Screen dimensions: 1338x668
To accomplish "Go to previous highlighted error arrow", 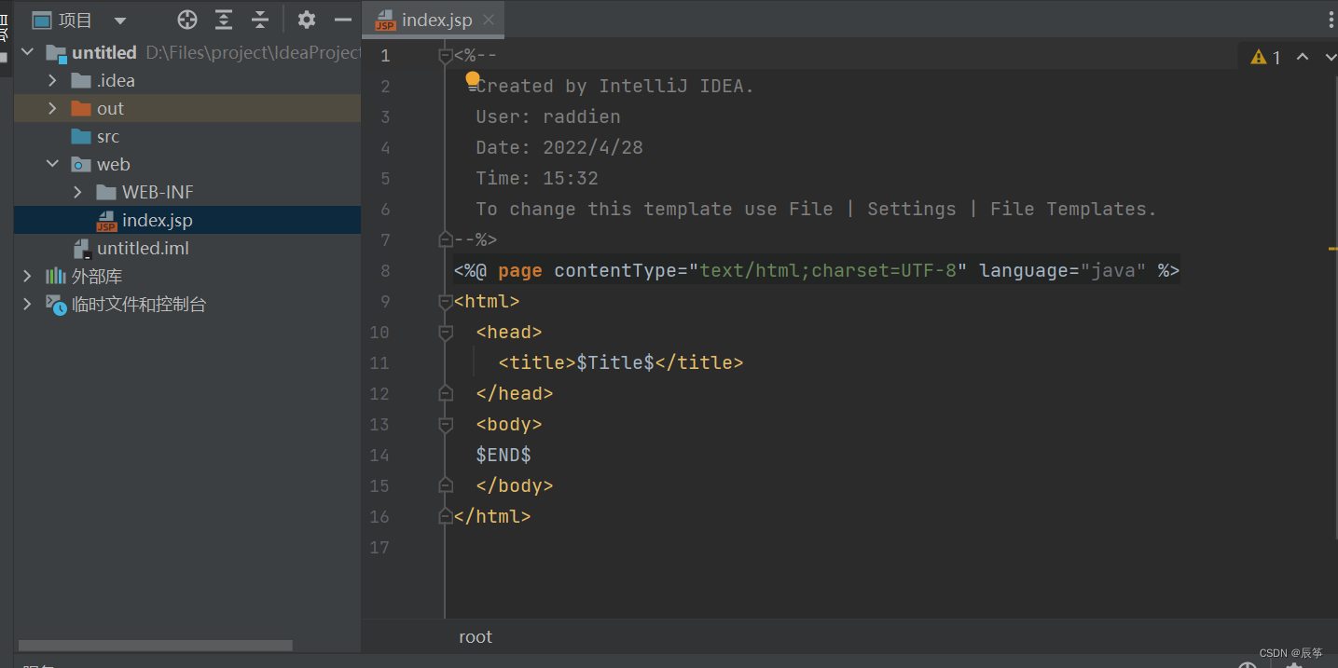I will (1303, 57).
